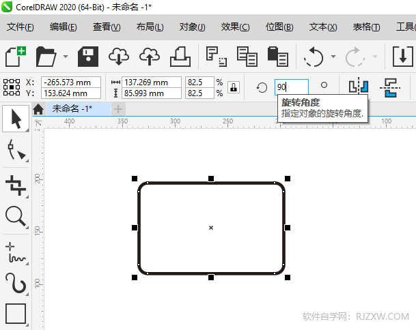Select the Pick tool arrow

click(x=16, y=119)
